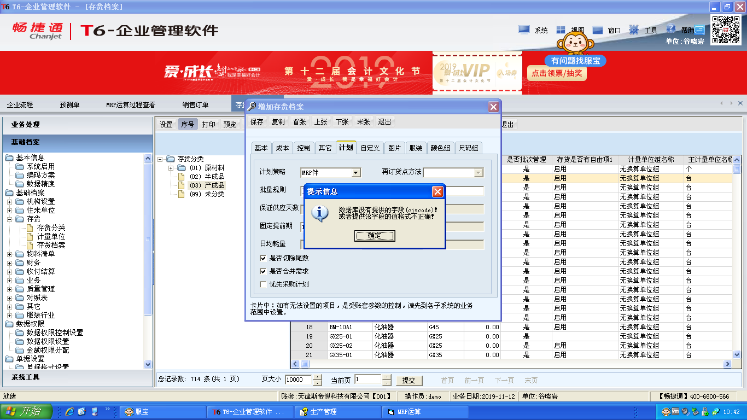Expand the 财务 tree node toggle
The height and width of the screenshot is (420, 747).
coord(10,263)
